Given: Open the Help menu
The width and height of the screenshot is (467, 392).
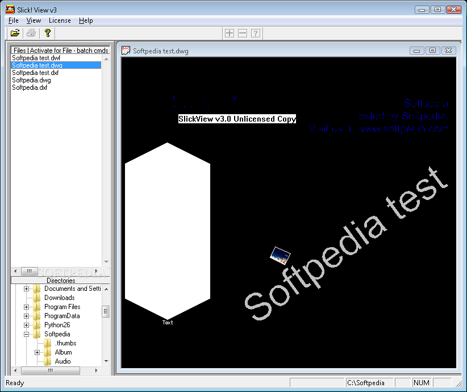Looking at the screenshot, I should click(86, 20).
